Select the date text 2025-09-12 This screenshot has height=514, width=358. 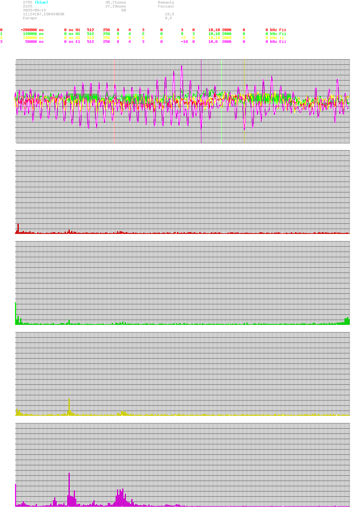[34, 10]
